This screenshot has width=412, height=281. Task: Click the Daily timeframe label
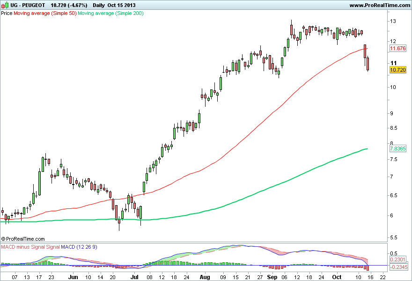pos(98,5)
